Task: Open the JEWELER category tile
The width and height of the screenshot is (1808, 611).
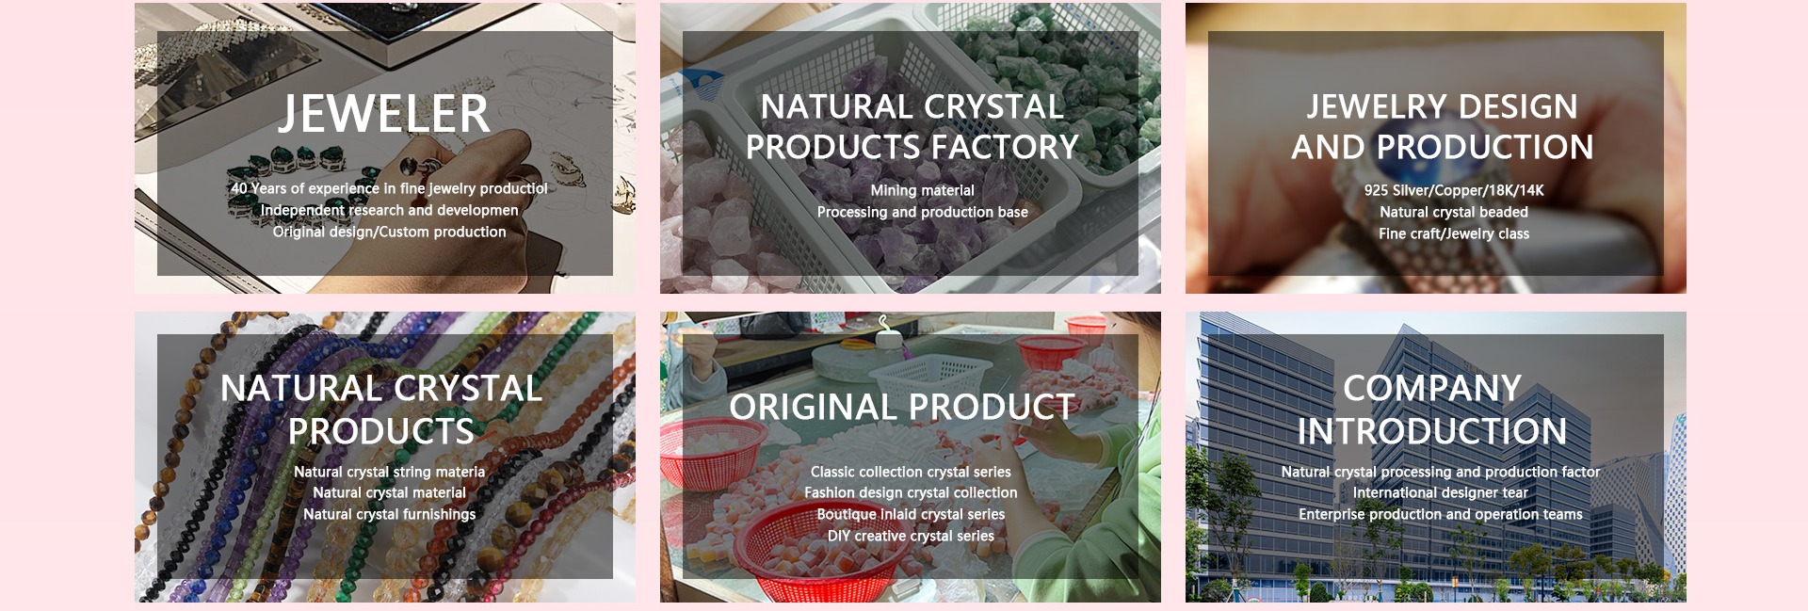Action: coord(384,148)
